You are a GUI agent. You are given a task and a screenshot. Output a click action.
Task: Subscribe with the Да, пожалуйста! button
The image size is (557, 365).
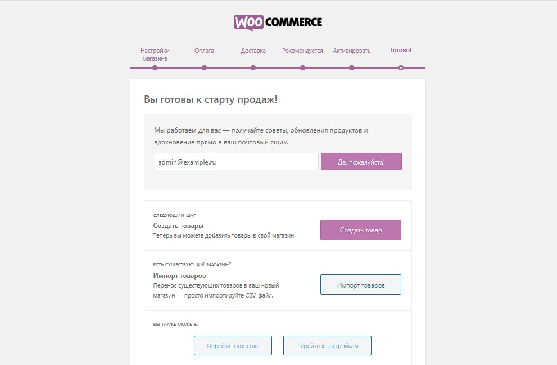pyautogui.click(x=361, y=162)
